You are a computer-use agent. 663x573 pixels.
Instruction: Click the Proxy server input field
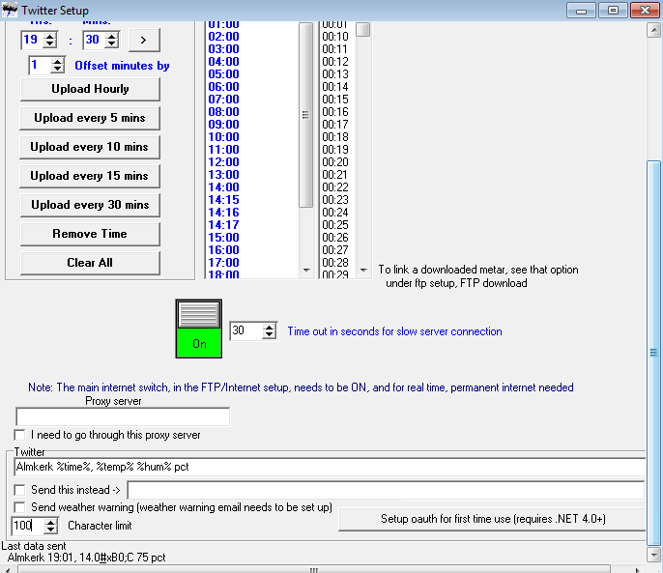point(123,416)
